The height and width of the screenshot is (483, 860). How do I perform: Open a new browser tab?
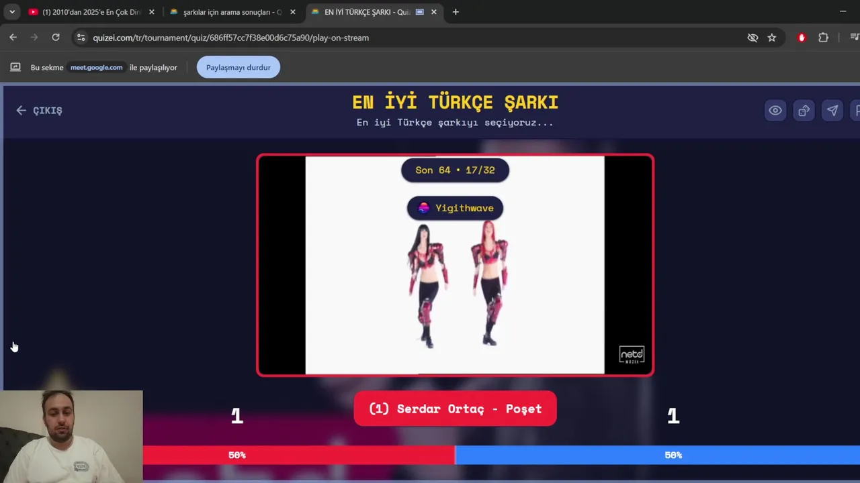click(456, 12)
